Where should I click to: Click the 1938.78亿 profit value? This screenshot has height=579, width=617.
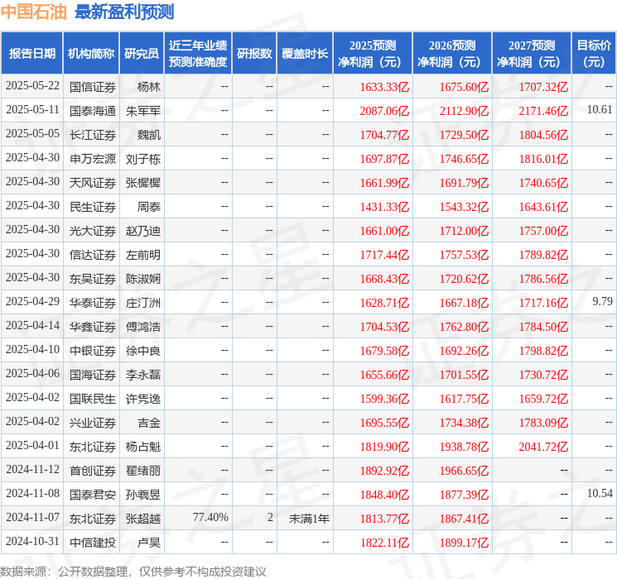464,447
